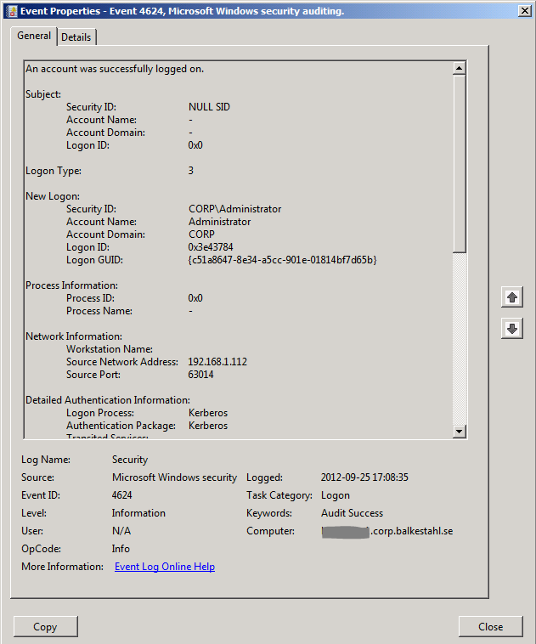Switch to the Details tab
This screenshot has height=644, width=536.
[x=76, y=37]
